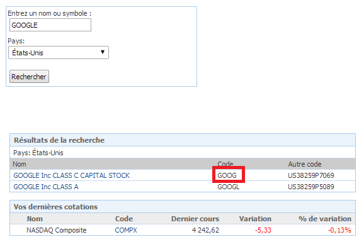359x242 pixels.
Task: Select the GOOG code cell
Action: (227, 175)
